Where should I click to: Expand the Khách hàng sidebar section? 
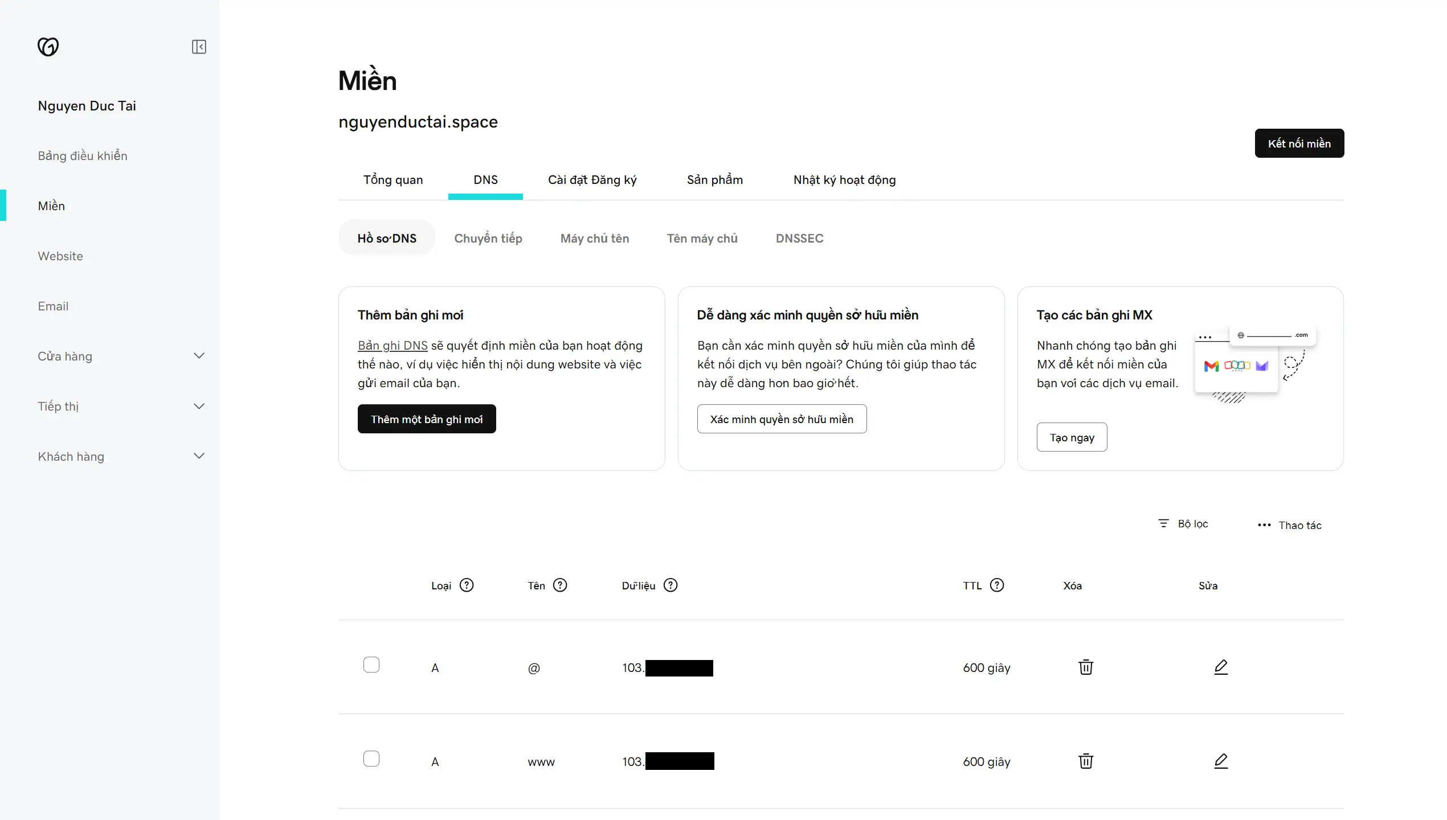199,457
